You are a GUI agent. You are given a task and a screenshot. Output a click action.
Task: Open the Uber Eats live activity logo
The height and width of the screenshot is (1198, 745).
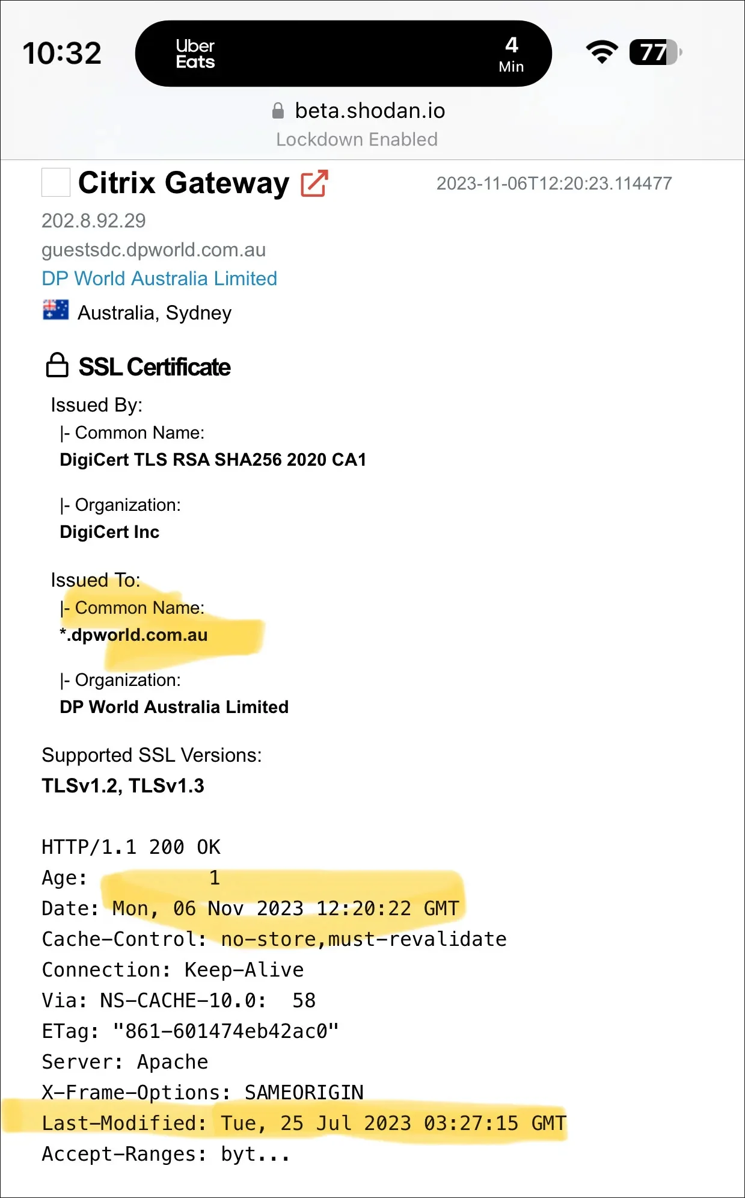pyautogui.click(x=195, y=54)
